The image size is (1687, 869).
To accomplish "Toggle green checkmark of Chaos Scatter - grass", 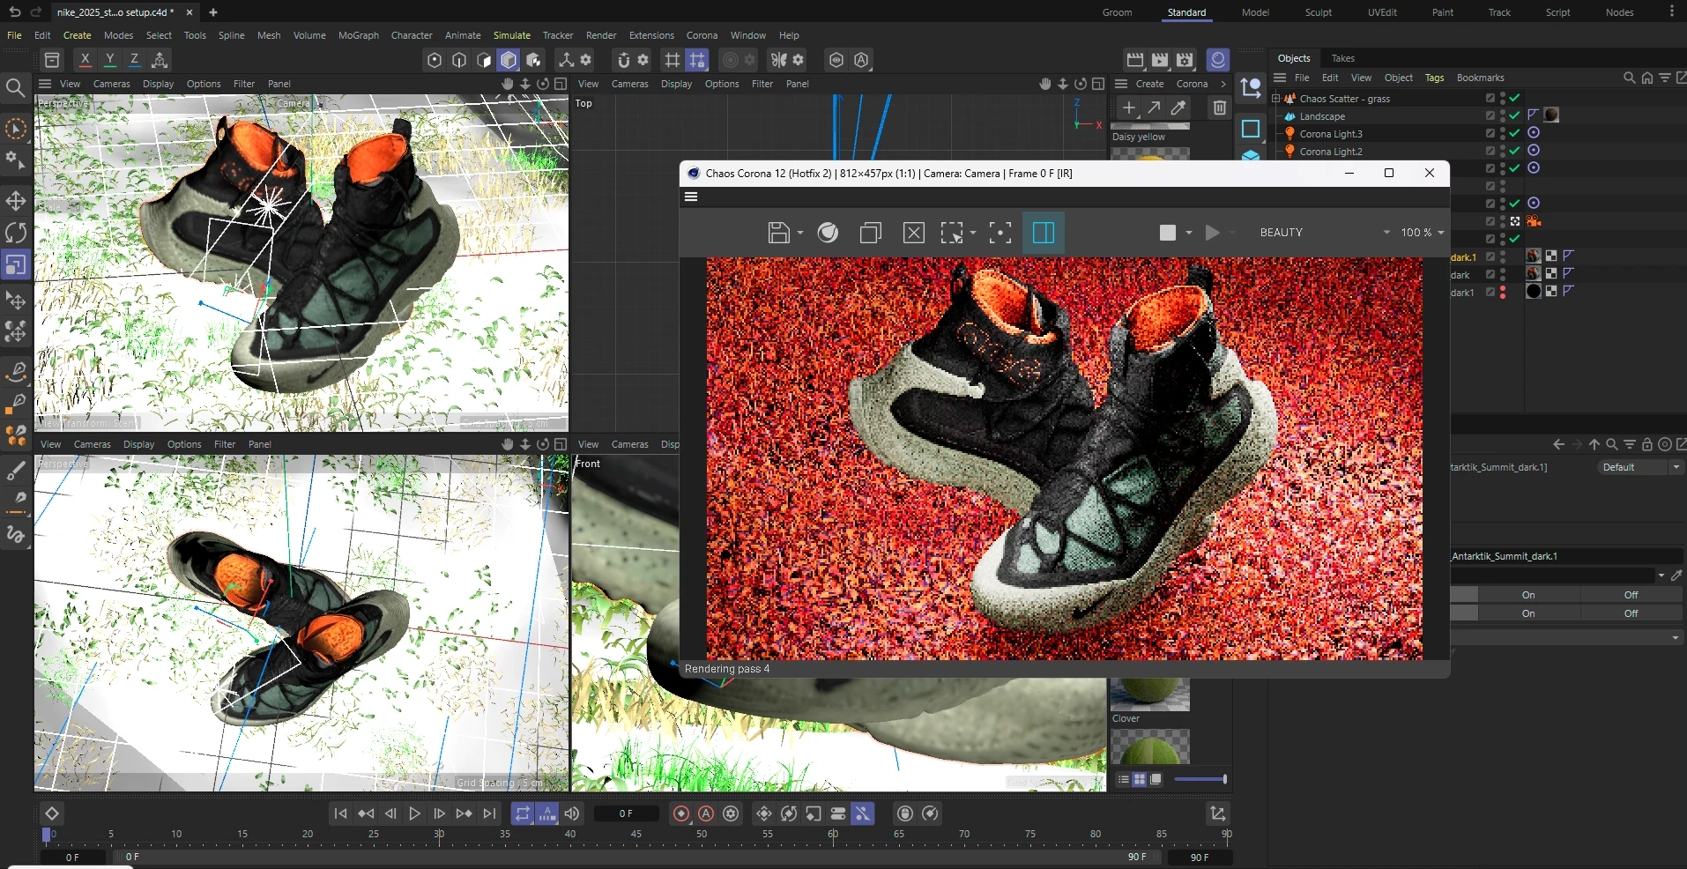I will [1514, 98].
